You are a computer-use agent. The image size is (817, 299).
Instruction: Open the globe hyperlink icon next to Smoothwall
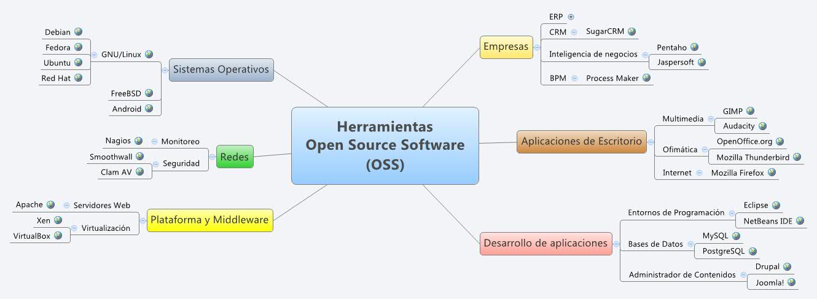tap(139, 157)
